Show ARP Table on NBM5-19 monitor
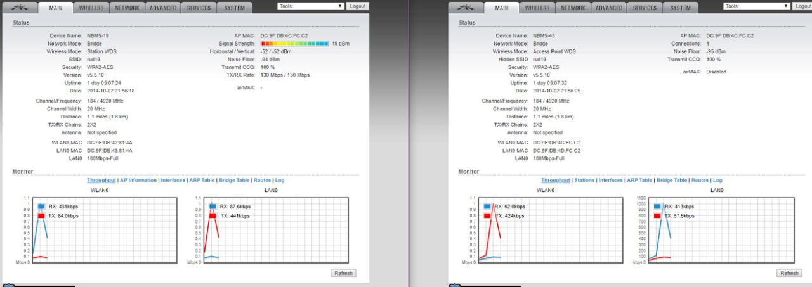This screenshot has height=287, width=812. 202,181
